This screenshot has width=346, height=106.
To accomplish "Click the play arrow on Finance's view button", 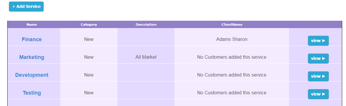I will (324, 41).
